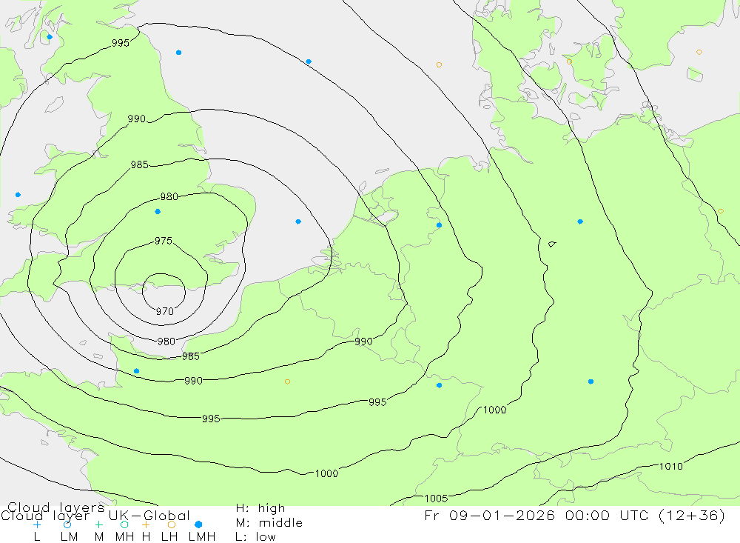740x543 pixels.
Task: Click the 970 isobar label at the low centre
Action: tap(165, 311)
